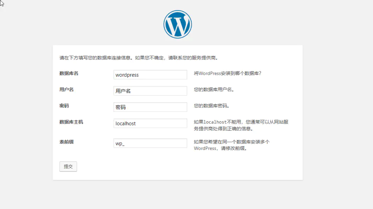Select the 表前缀 field containing wp_

(150, 143)
